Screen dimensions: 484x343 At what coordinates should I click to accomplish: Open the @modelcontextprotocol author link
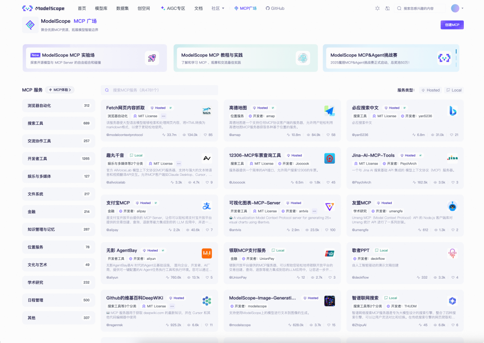125,135
